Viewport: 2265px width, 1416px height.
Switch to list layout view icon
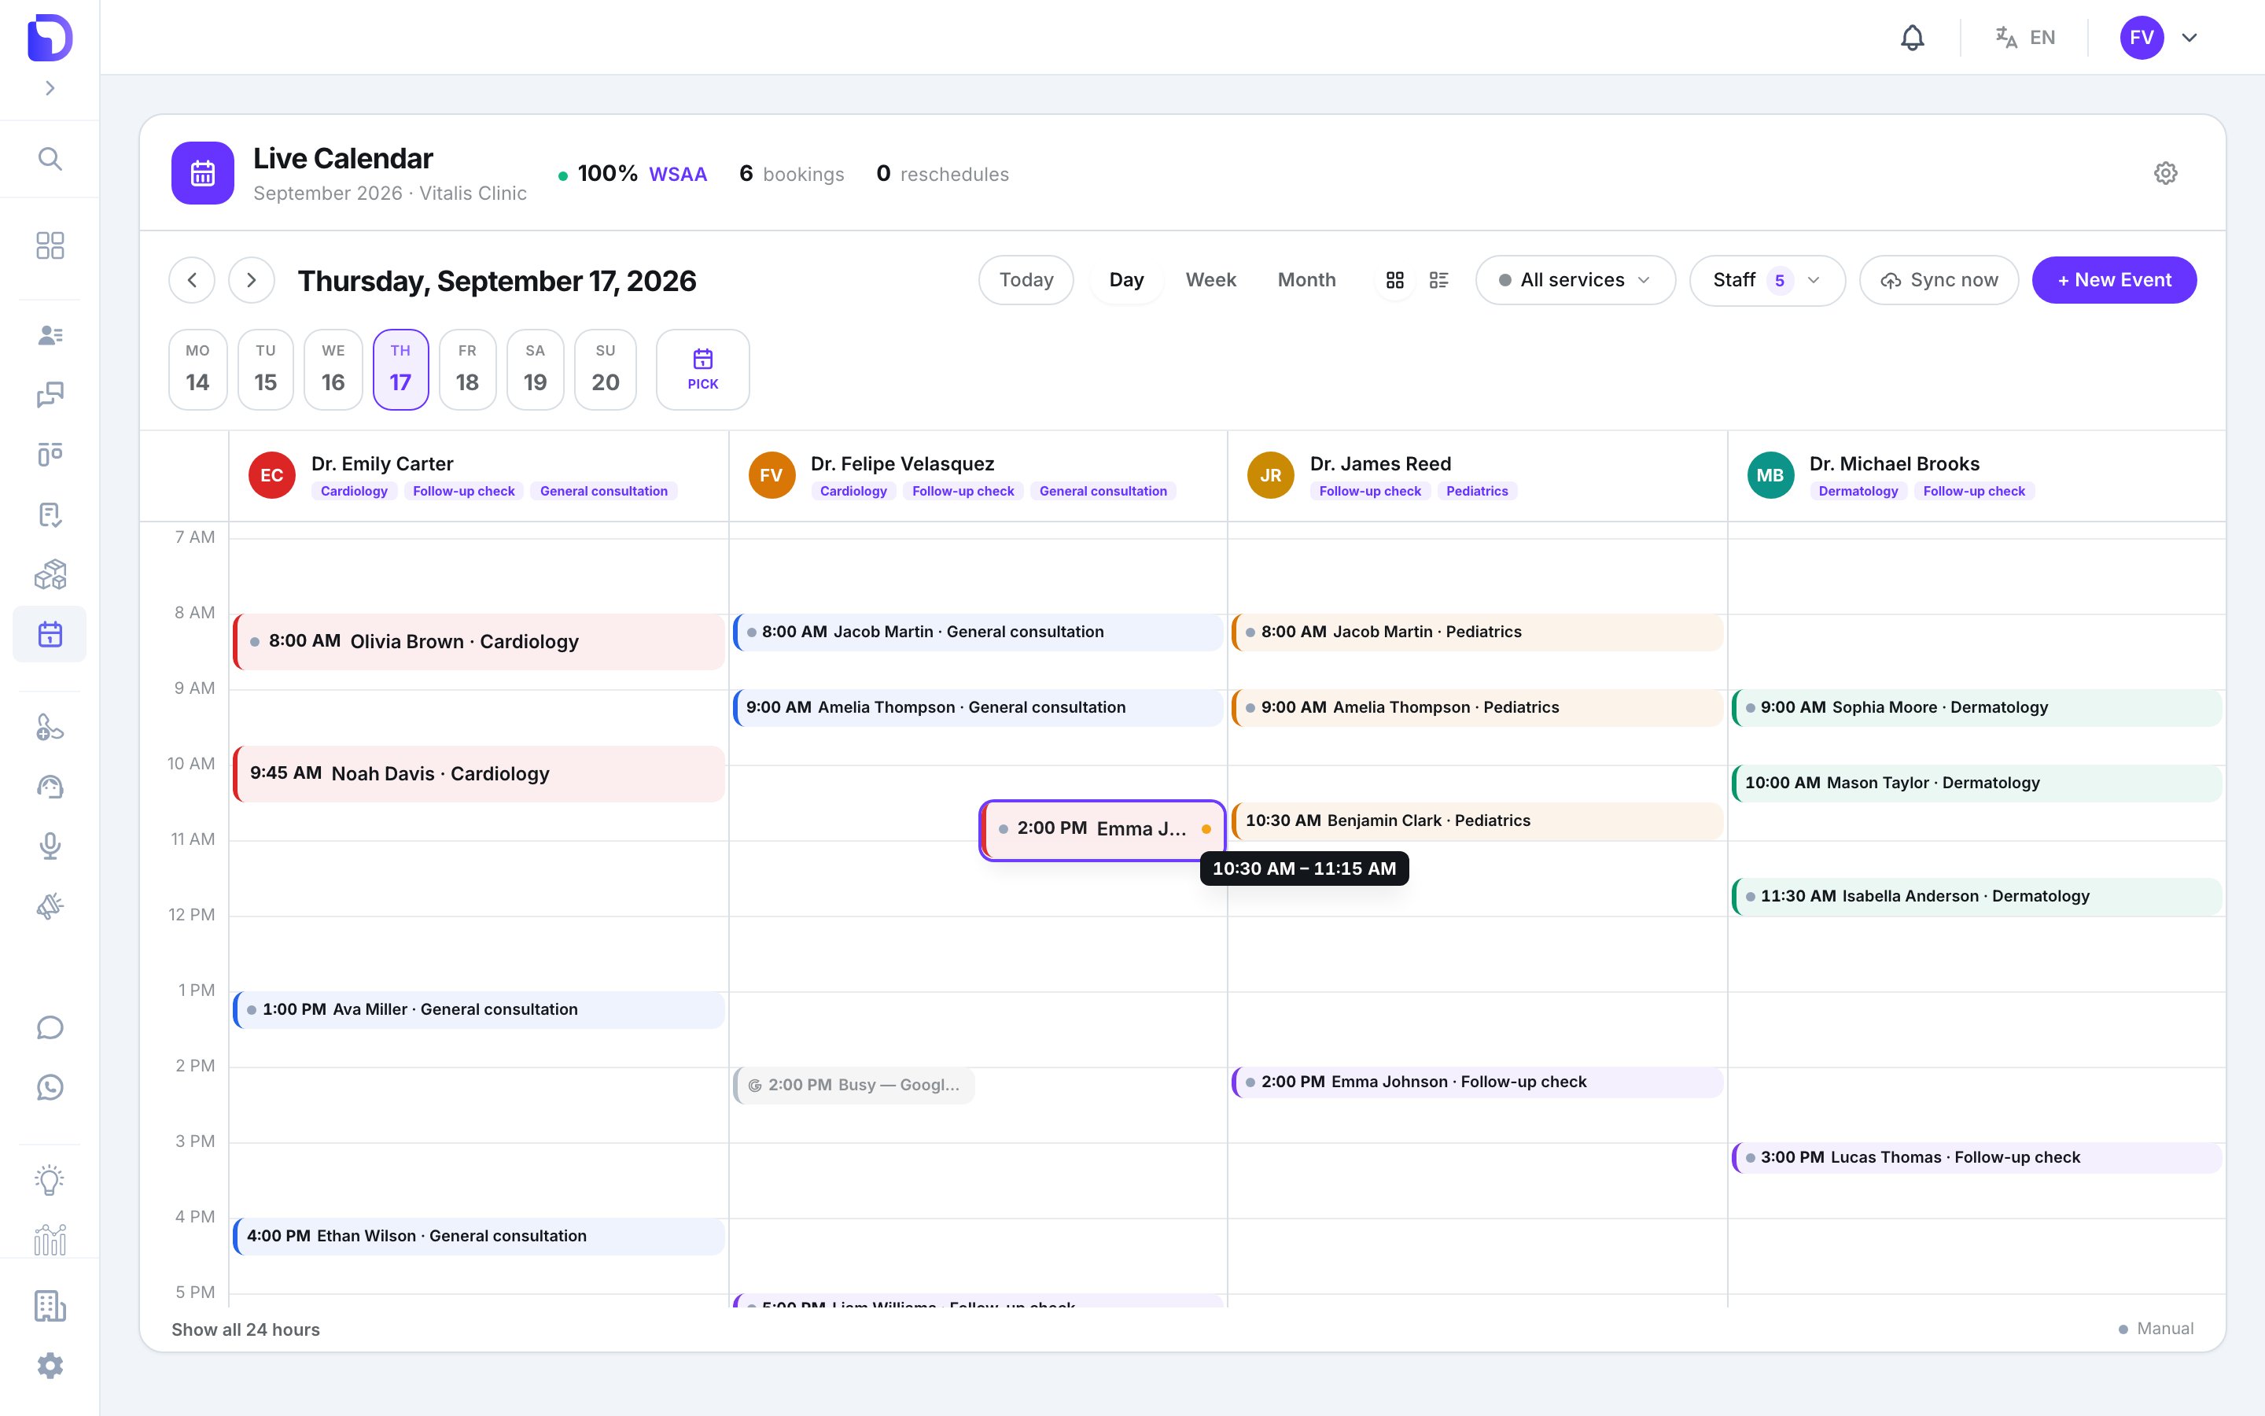1438,280
